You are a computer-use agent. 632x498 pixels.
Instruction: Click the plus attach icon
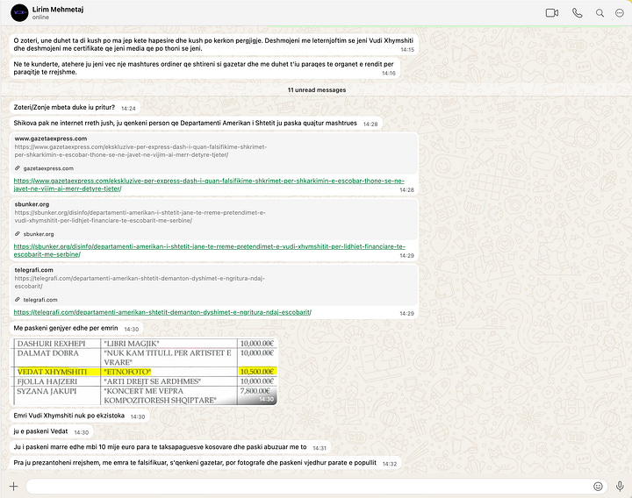13,487
